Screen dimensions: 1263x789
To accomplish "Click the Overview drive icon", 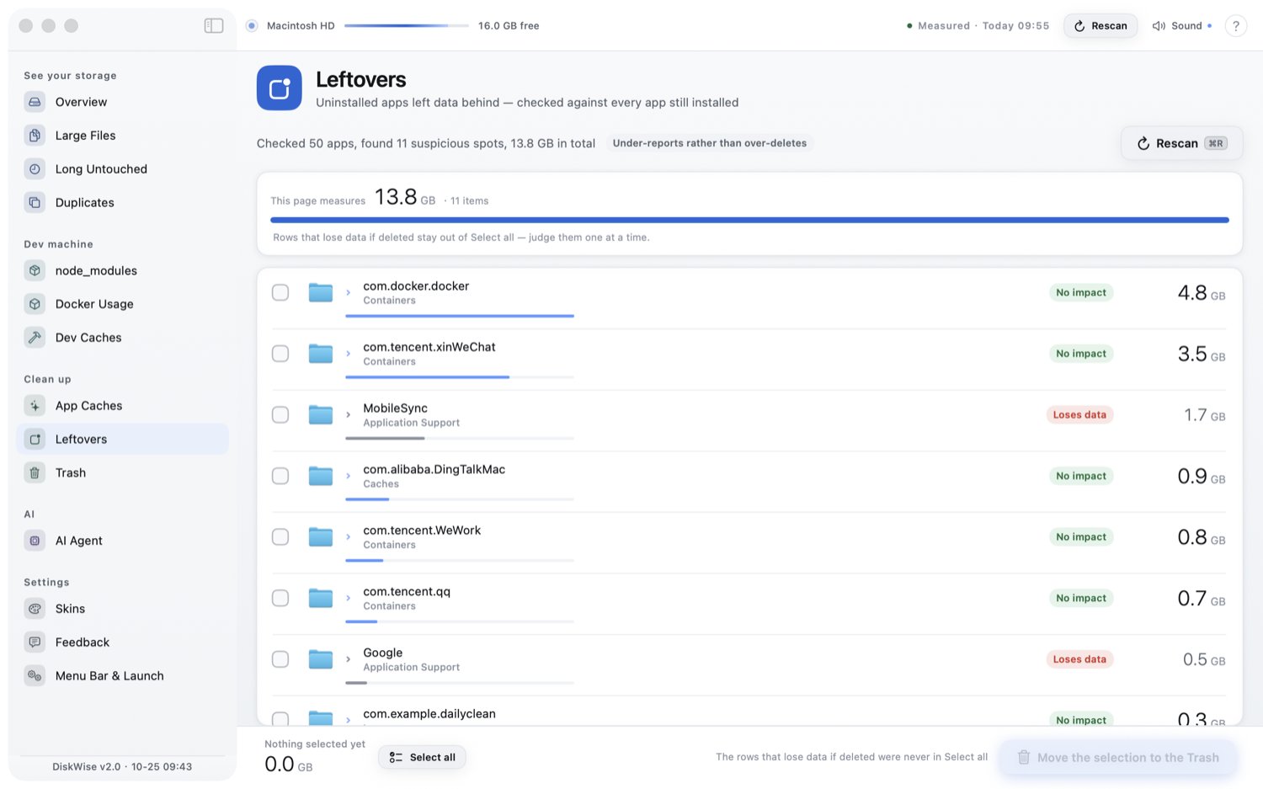I will coord(35,102).
